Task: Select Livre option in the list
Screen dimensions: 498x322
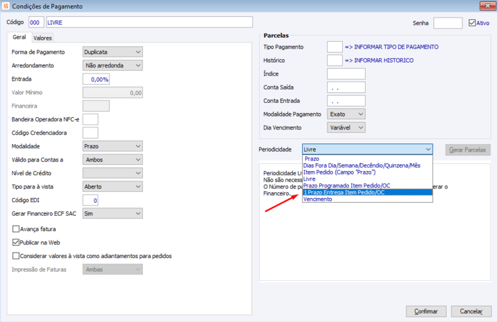Action: pos(368,179)
